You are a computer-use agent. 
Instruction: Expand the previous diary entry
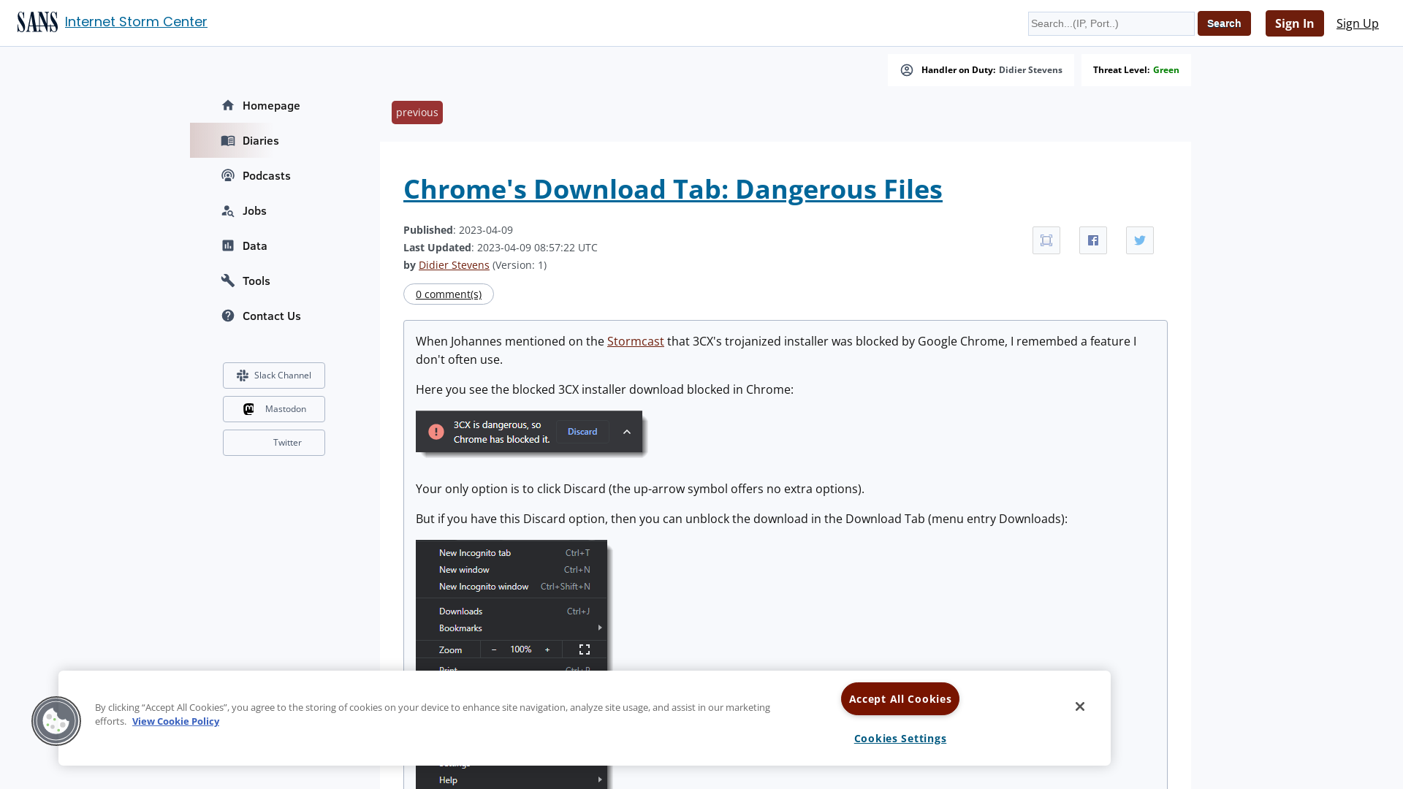click(417, 113)
